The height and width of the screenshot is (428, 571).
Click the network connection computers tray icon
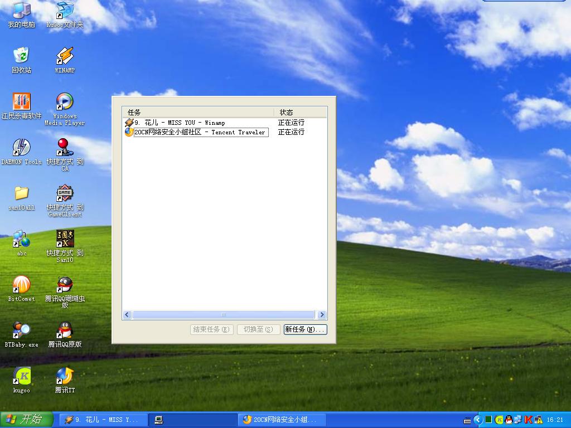pyautogui.click(x=518, y=420)
